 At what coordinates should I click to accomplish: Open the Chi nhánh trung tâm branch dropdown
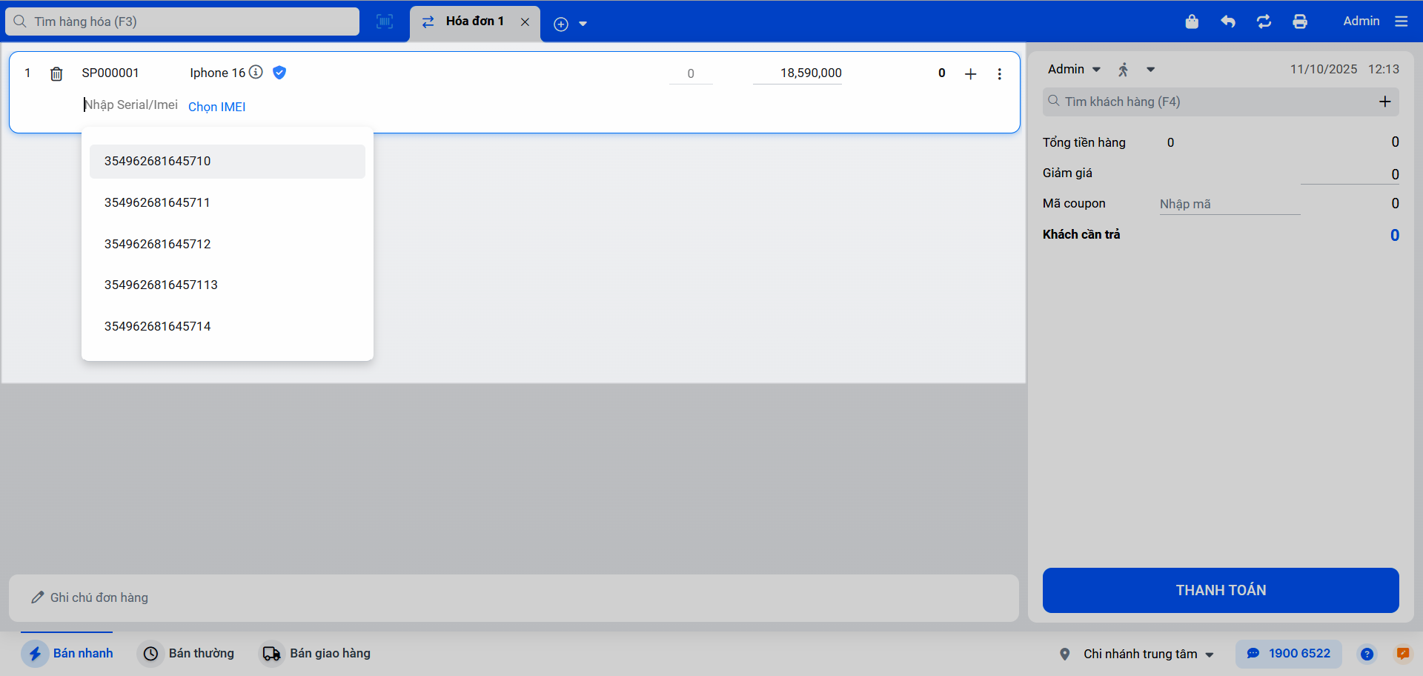tap(1148, 654)
